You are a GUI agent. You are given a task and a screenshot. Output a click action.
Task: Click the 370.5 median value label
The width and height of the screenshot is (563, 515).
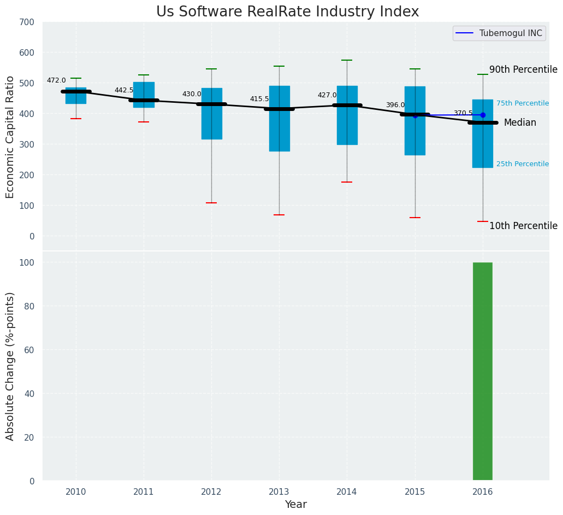(463, 113)
